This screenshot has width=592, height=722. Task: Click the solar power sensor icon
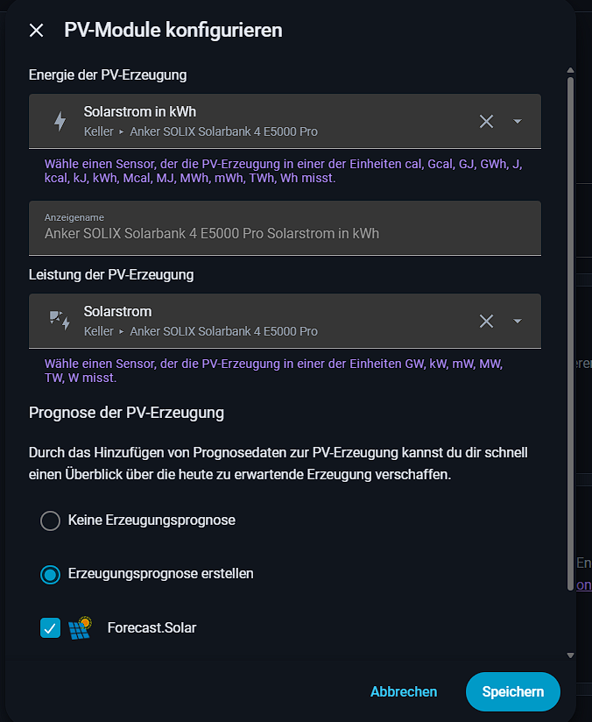[x=60, y=320]
